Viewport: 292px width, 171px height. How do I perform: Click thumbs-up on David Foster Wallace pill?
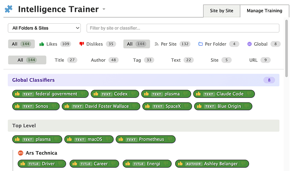(x=67, y=106)
